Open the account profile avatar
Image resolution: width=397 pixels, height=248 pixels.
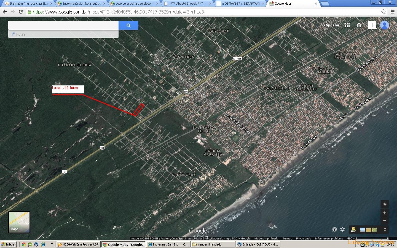click(385, 25)
